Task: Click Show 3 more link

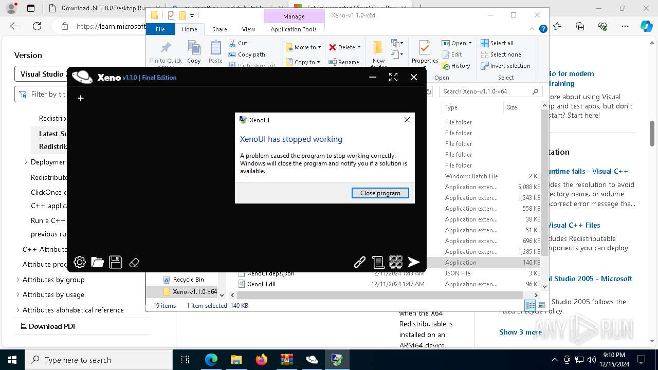Action: [x=520, y=332]
